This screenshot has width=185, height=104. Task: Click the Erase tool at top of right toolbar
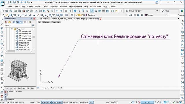click(182, 21)
